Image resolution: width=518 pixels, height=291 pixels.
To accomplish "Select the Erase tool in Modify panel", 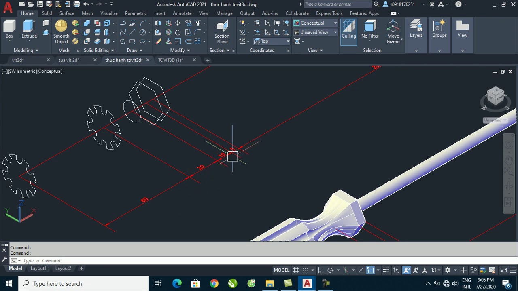I will click(x=159, y=41).
